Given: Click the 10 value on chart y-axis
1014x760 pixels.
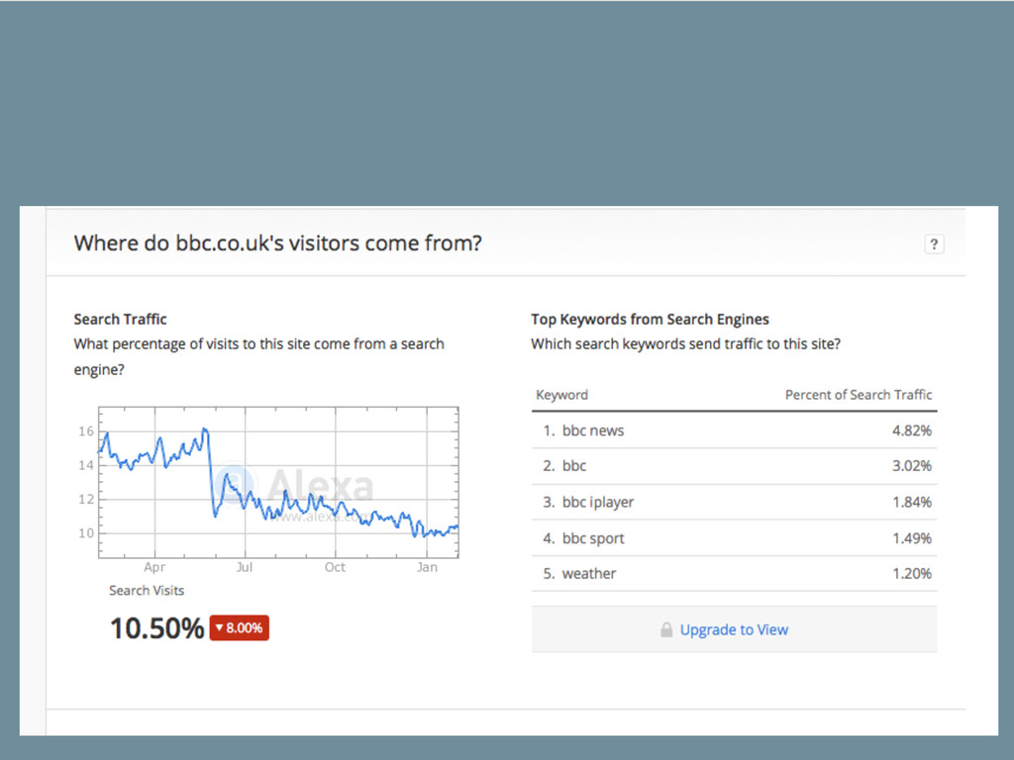Looking at the screenshot, I should [x=86, y=533].
